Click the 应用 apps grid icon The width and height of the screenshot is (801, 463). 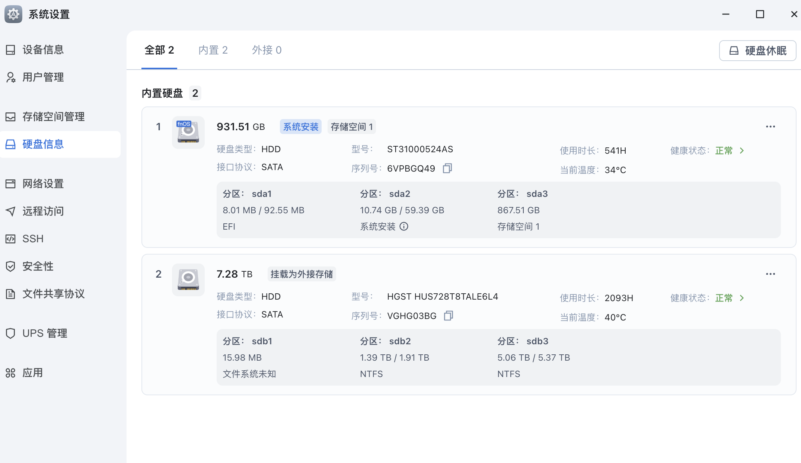10,373
